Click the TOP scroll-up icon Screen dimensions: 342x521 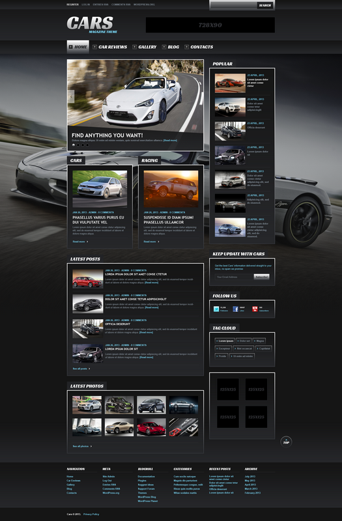pyautogui.click(x=286, y=442)
